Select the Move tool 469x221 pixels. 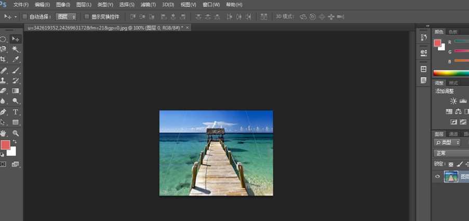tap(16, 39)
